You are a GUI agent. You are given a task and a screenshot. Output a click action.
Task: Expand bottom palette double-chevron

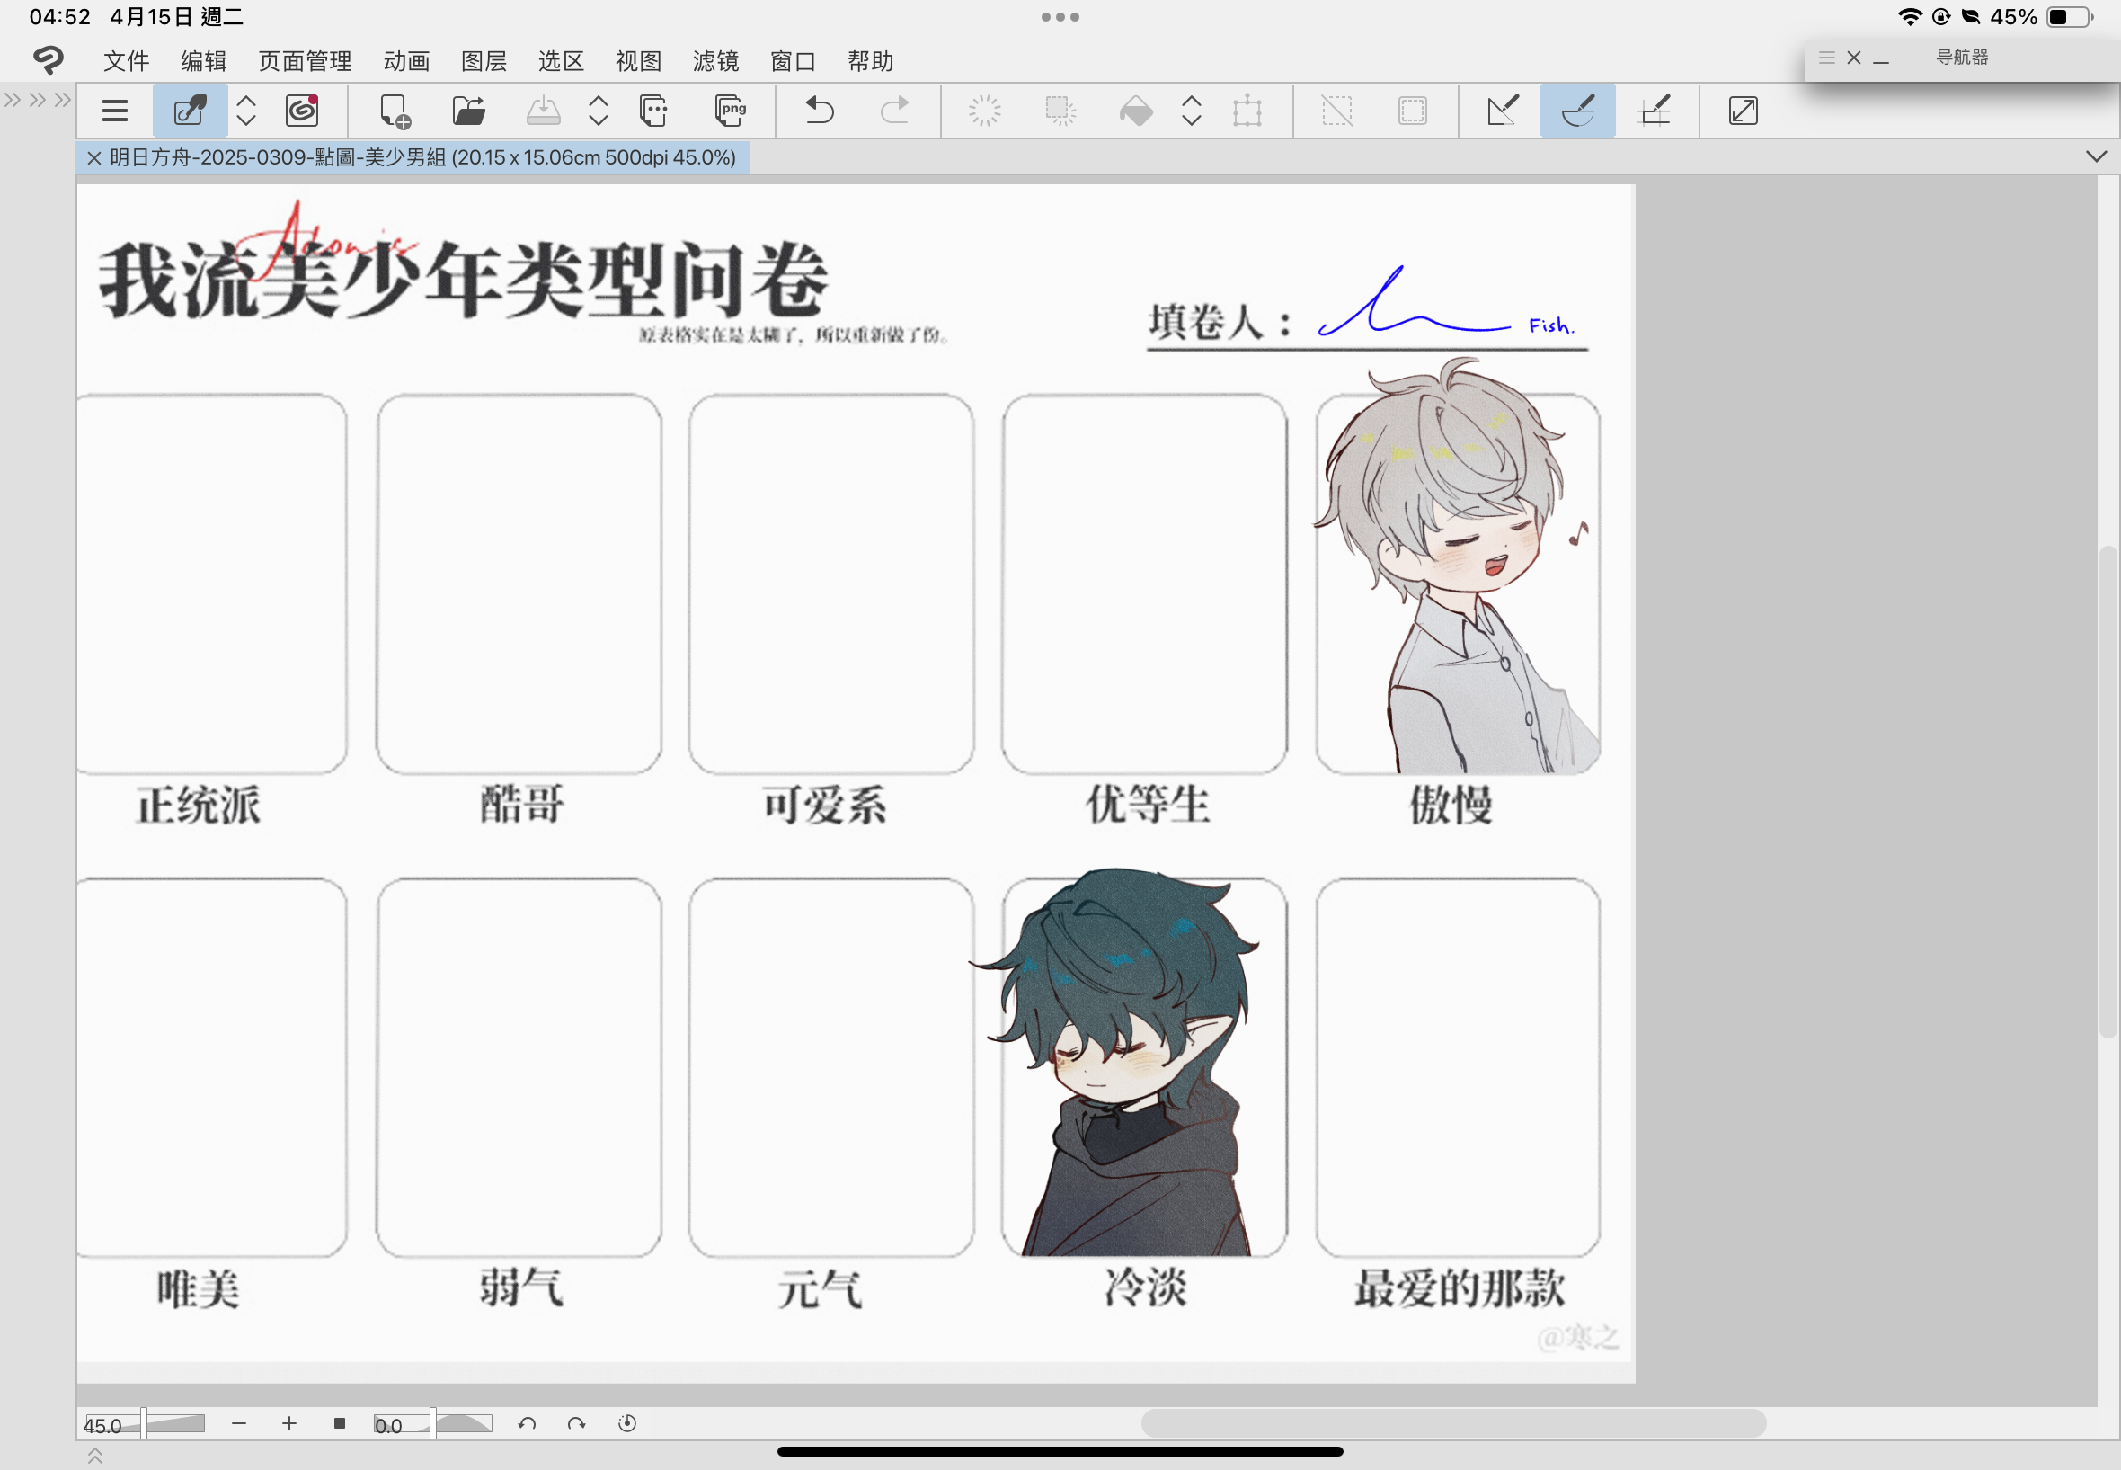(x=95, y=1457)
